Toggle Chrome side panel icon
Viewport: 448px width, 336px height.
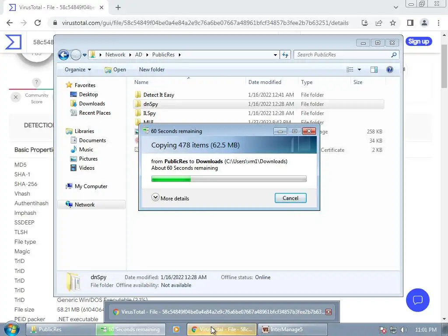tap(410, 23)
